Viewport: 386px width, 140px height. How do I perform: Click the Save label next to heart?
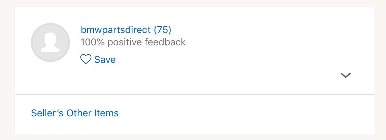tap(105, 60)
